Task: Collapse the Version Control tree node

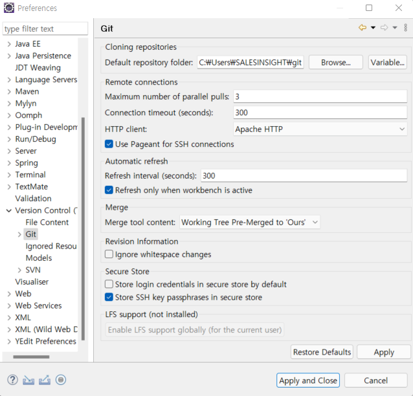Action: point(9,211)
